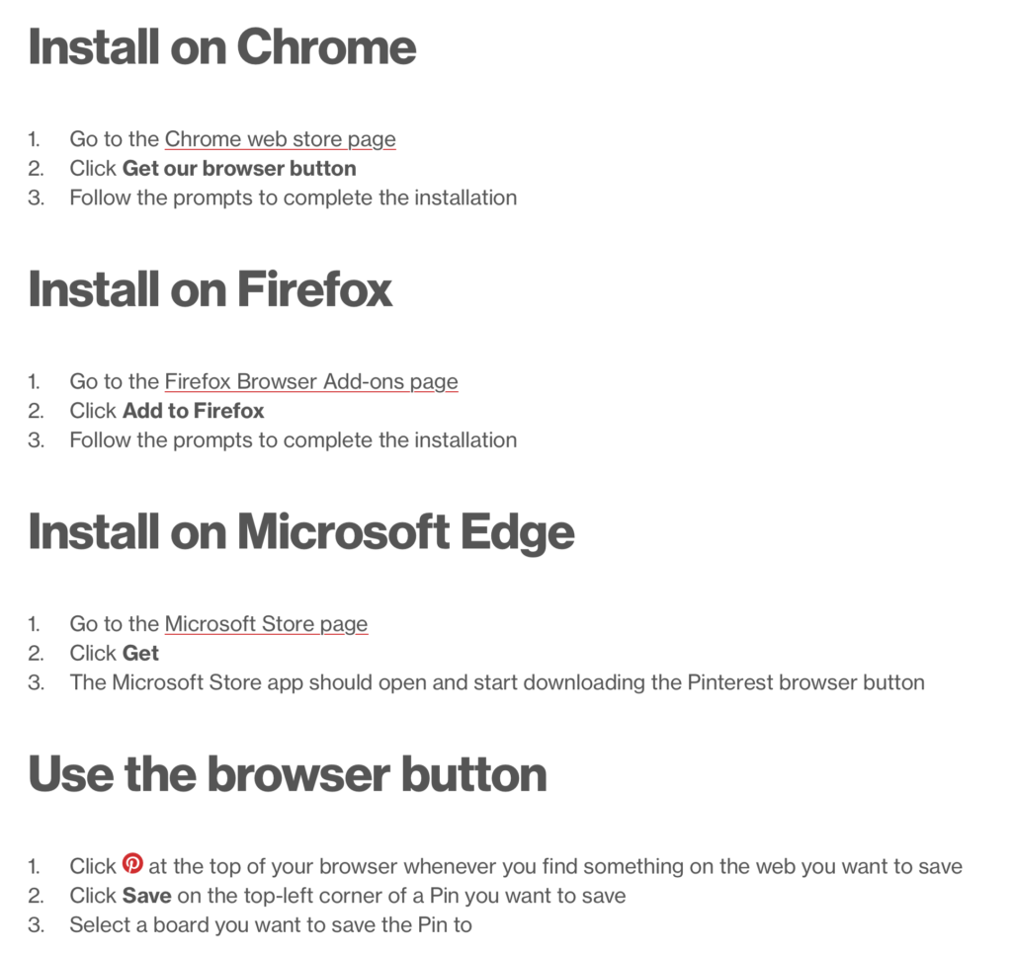Click the Install on Microsoft Edge heading
This screenshot has width=1012, height=954.
click(301, 532)
